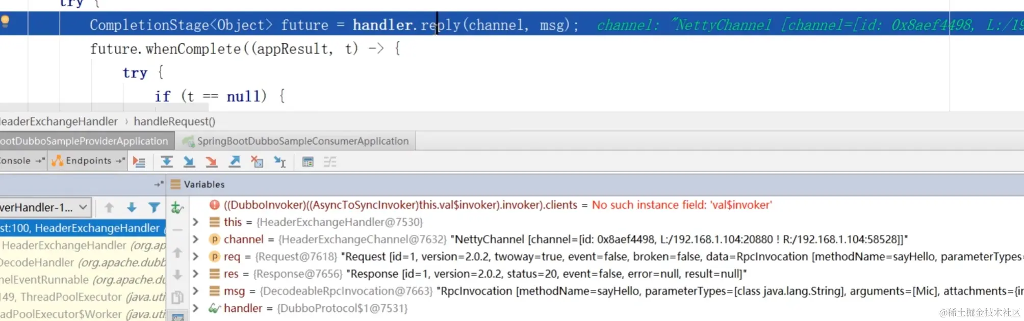The image size is (1024, 321).
Task: Select the DubboSampleProviderApplication debug tab
Action: pyautogui.click(x=87, y=141)
